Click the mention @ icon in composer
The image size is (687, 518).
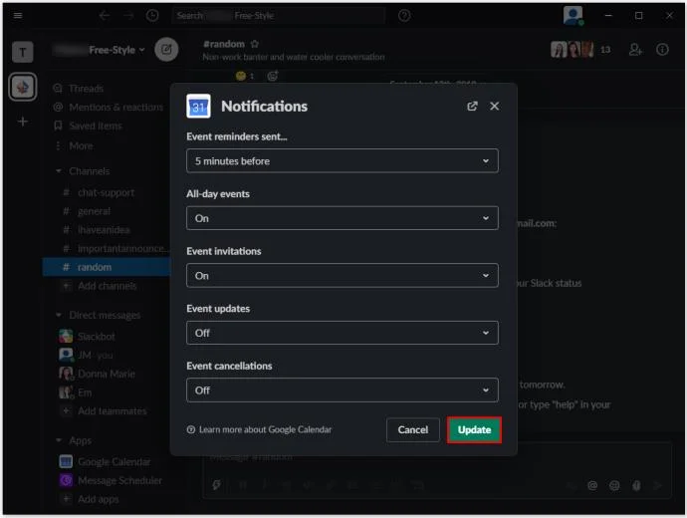pyautogui.click(x=592, y=485)
